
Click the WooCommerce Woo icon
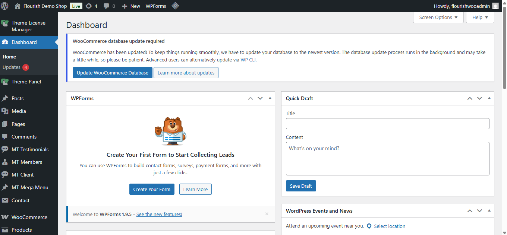tap(5, 217)
